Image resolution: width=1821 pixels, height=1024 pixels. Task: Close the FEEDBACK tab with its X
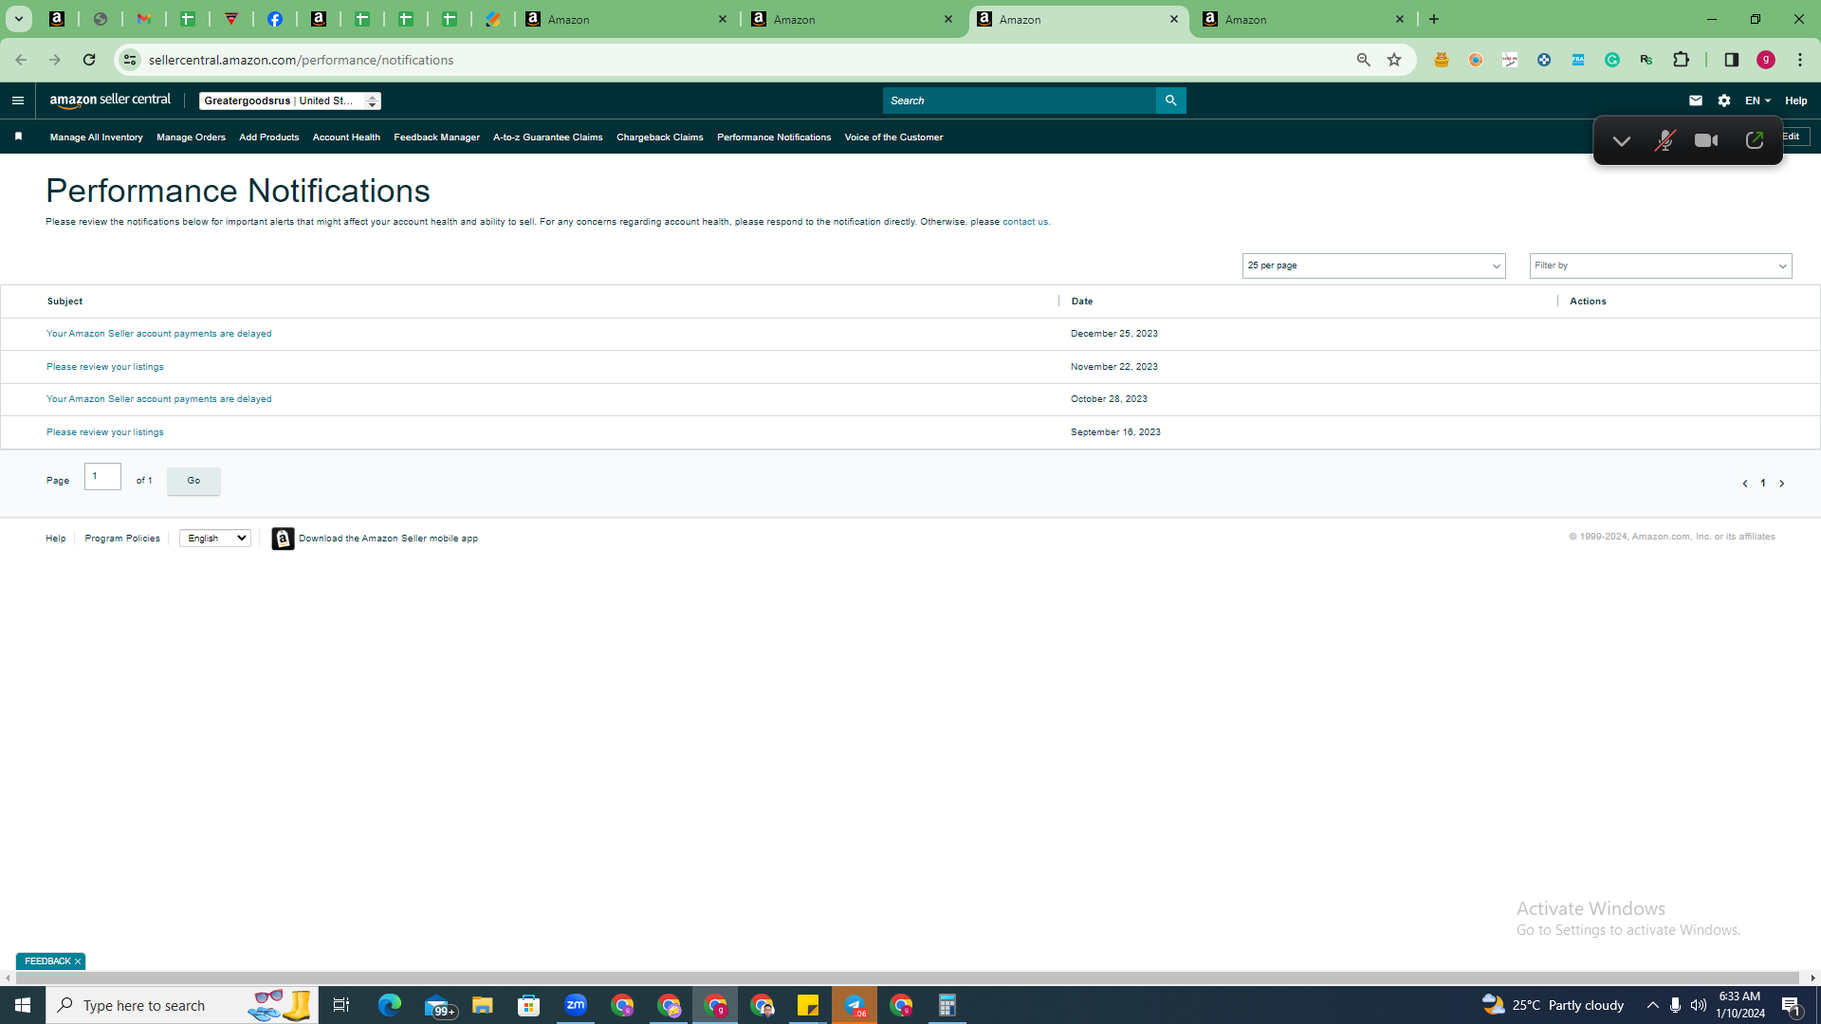point(78,961)
